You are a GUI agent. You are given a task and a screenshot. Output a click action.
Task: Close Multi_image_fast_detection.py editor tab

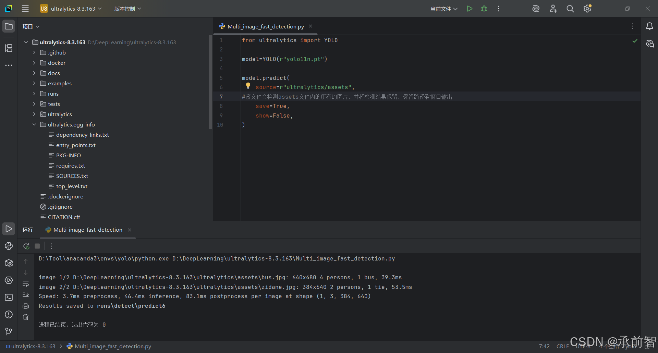pos(310,26)
